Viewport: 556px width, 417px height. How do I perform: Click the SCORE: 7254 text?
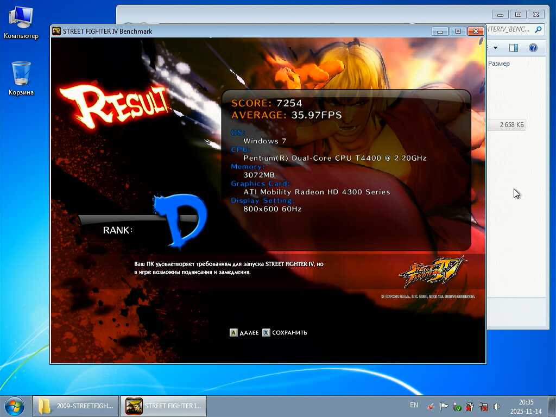[267, 103]
